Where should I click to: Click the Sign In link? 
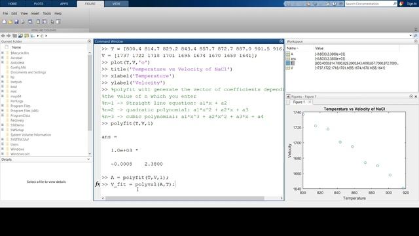click(412, 4)
